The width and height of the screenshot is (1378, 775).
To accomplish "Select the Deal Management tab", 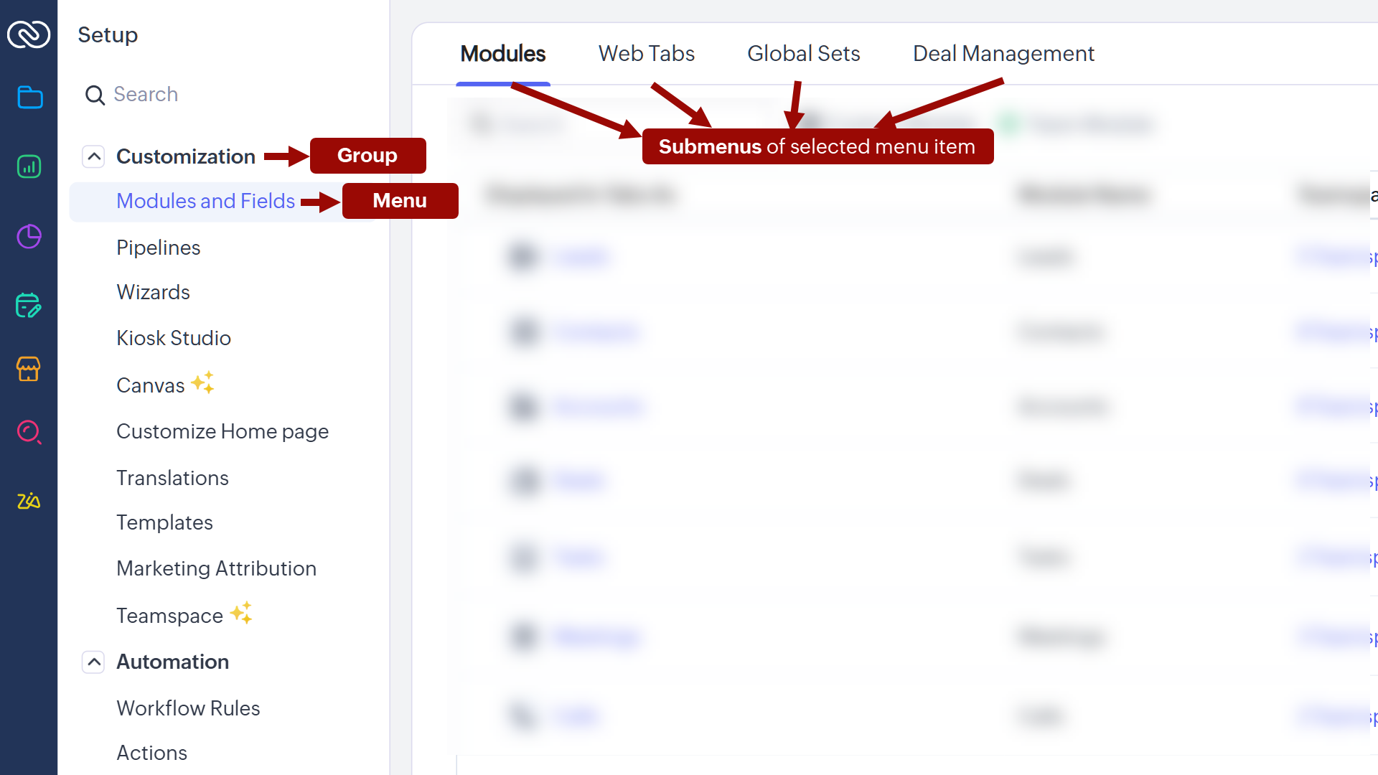I will tap(1003, 53).
